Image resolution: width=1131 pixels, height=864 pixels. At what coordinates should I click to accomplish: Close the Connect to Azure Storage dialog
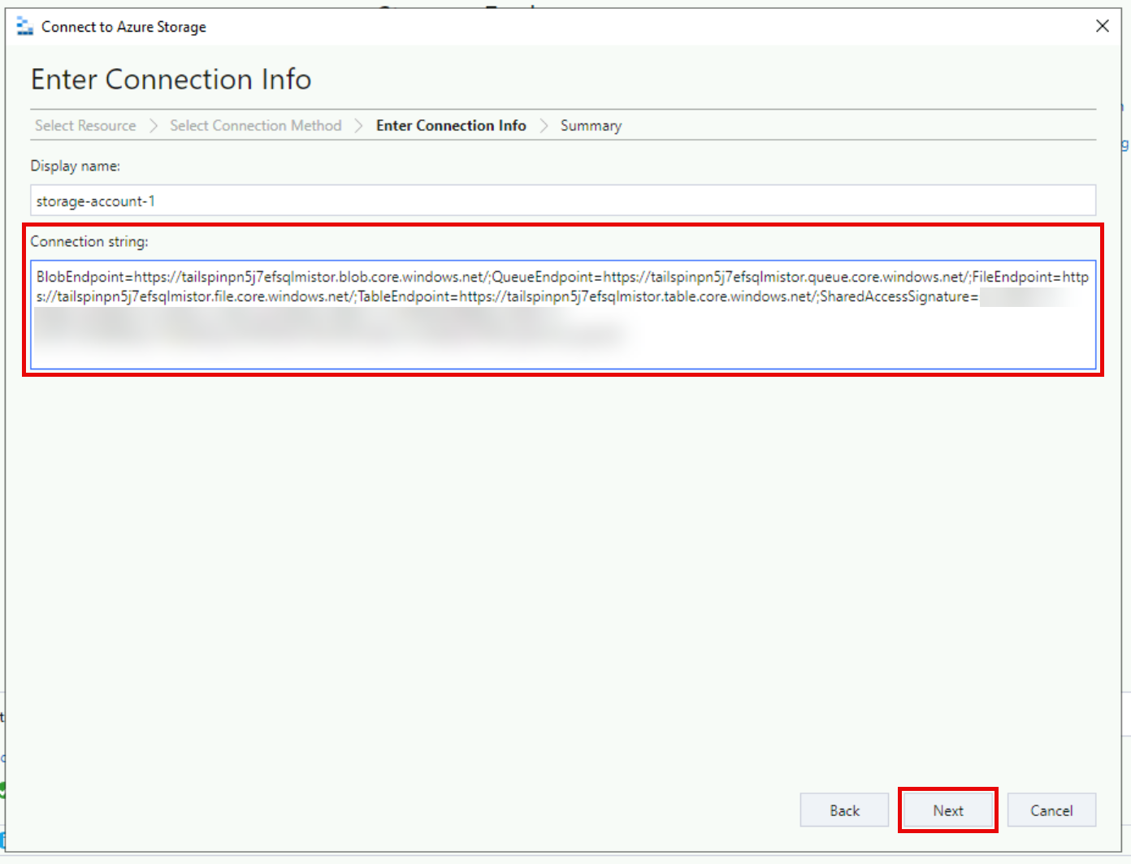click(1102, 26)
